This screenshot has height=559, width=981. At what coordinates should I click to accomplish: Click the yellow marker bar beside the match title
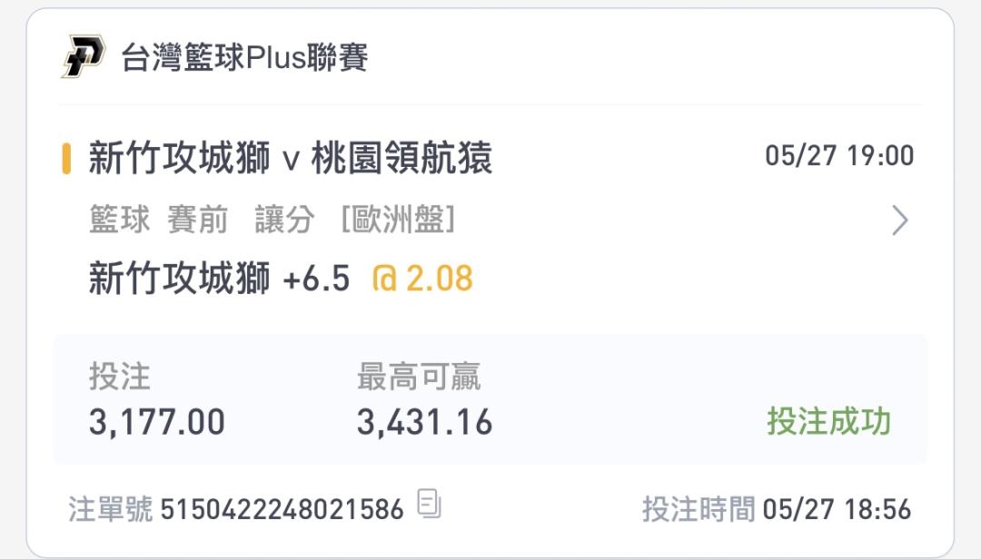click(66, 158)
